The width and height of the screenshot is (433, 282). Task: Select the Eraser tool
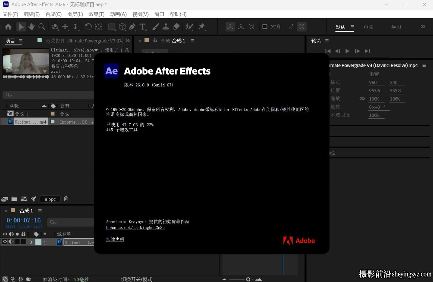tap(176, 27)
